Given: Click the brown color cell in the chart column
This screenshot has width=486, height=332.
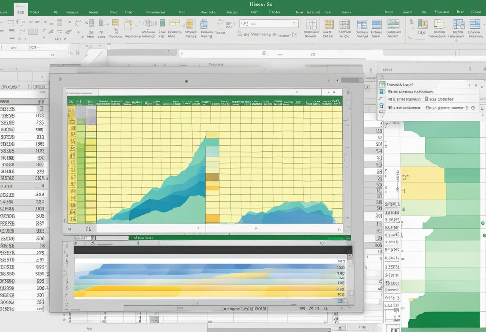Looking at the screenshot, I should coord(212,177).
